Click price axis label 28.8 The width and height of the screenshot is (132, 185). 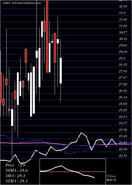point(122,58)
